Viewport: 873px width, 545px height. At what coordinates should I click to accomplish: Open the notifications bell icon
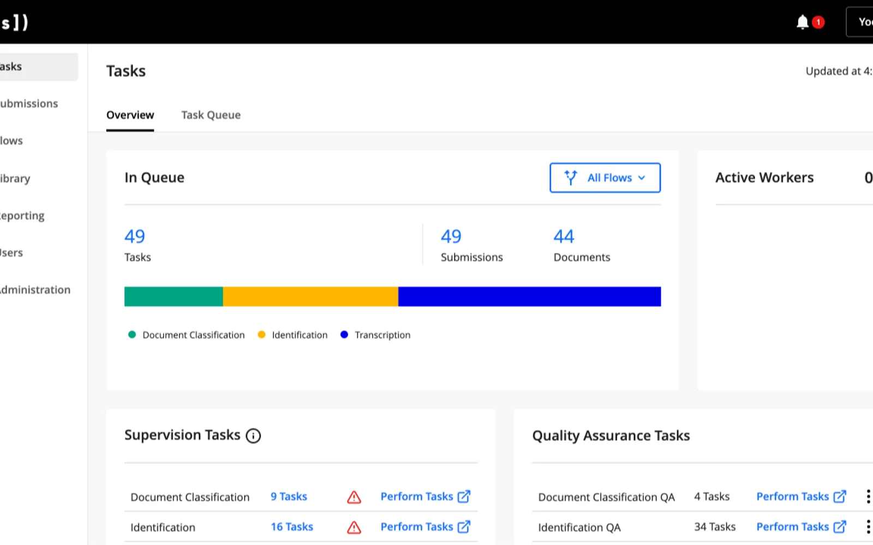[x=802, y=22]
